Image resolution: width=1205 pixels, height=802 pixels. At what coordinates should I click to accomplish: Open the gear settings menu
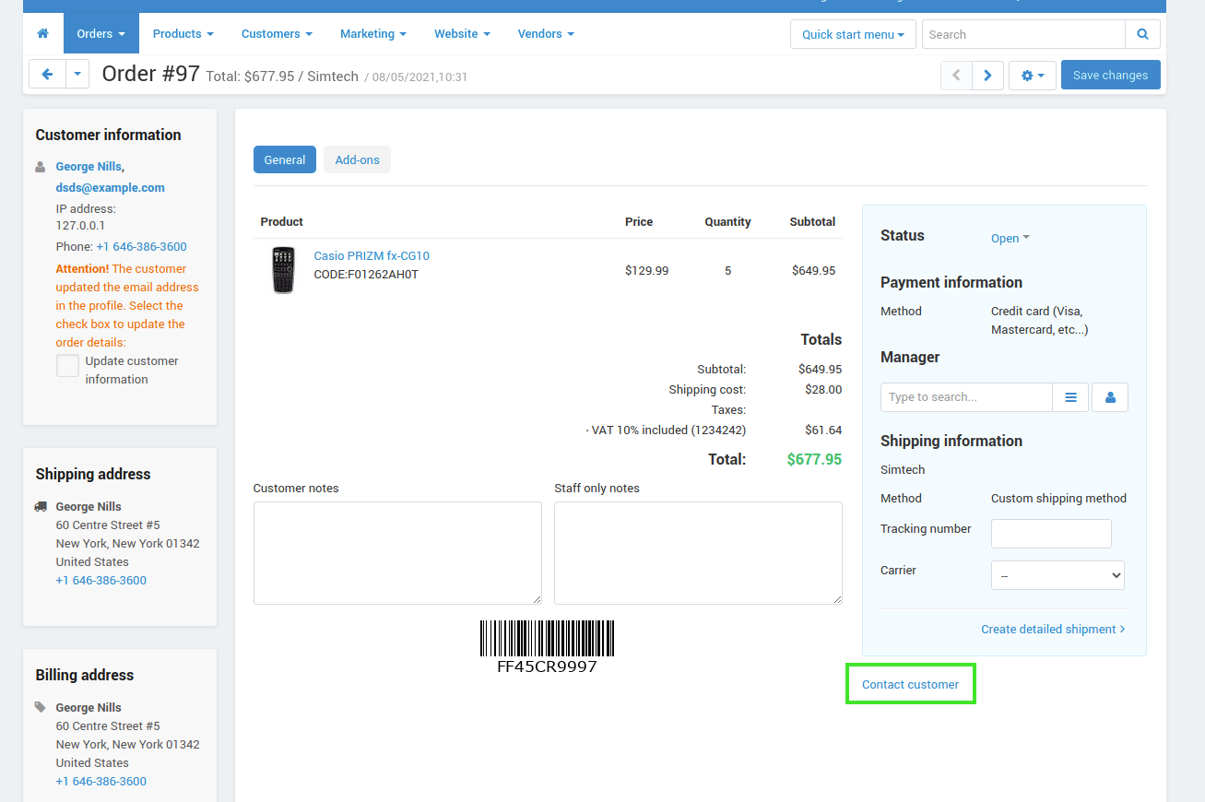click(x=1033, y=76)
